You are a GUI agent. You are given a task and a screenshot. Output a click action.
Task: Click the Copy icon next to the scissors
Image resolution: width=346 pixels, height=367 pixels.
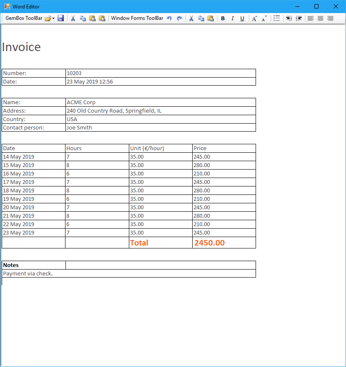pyautogui.click(x=82, y=18)
